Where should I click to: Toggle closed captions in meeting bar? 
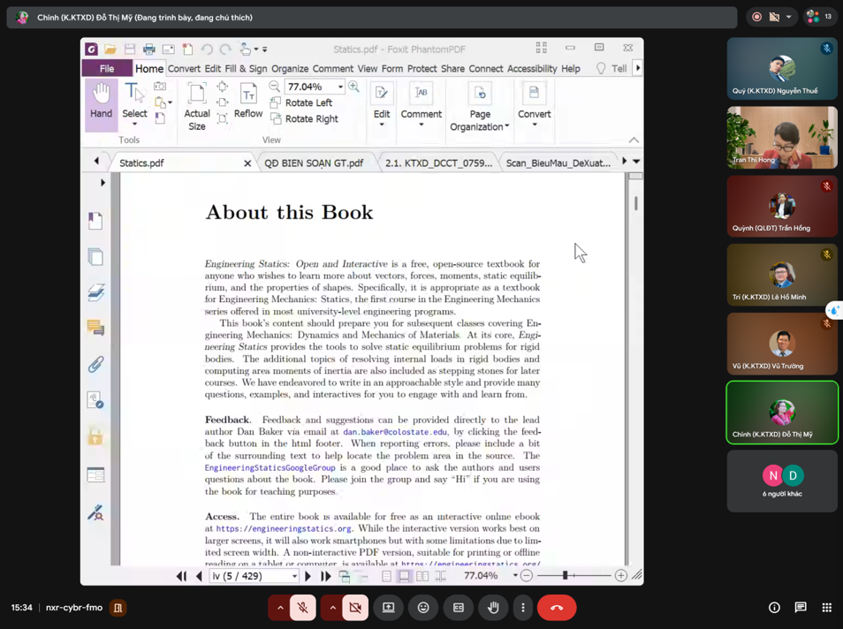458,608
